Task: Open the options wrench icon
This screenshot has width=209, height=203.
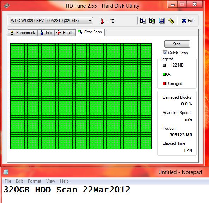Action: click(x=171, y=21)
